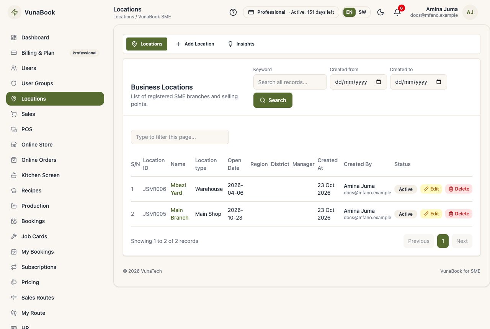Image resolution: width=490 pixels, height=329 pixels.
Task: Open User Groups in sidebar
Action: tap(55, 83)
